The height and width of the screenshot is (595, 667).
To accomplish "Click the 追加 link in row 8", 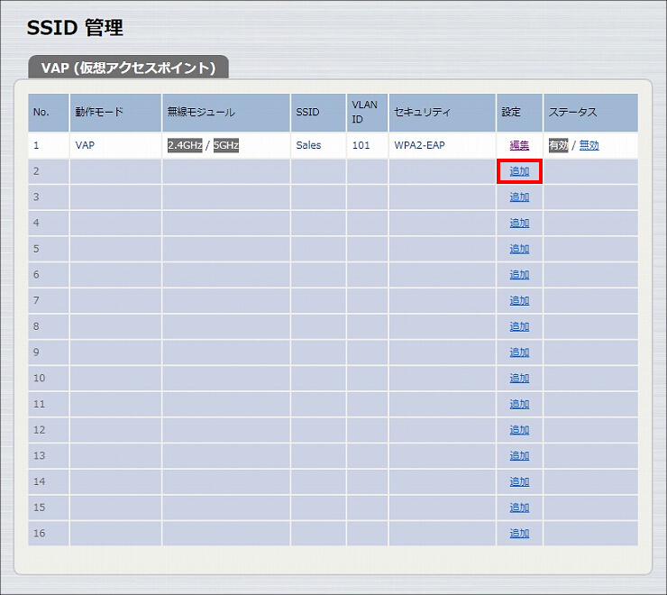I will pos(519,326).
